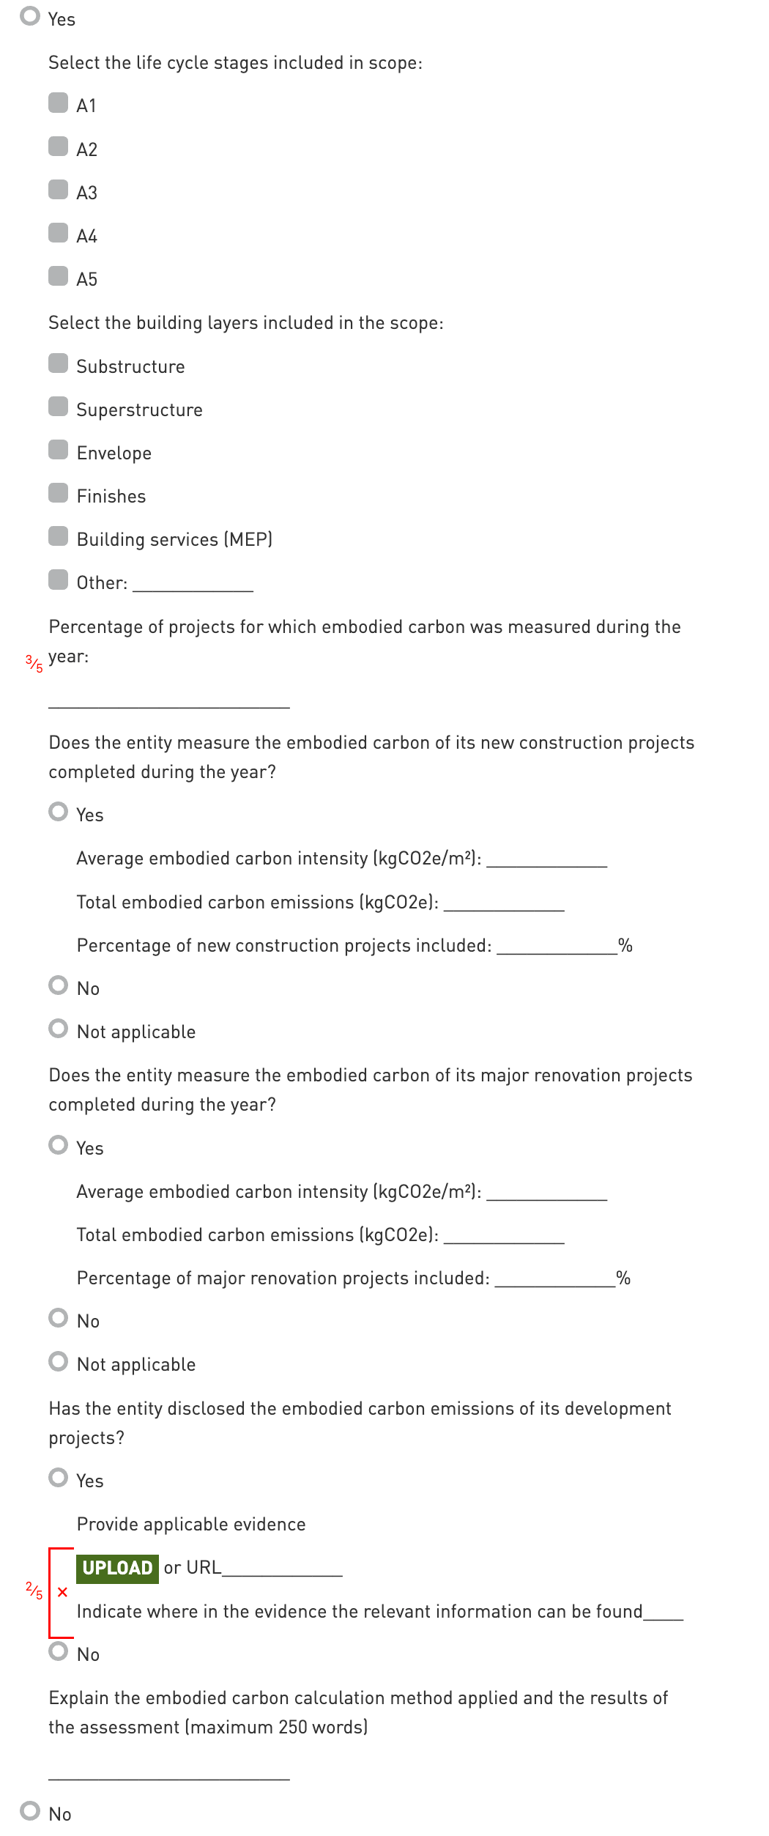Click new construction average carbon intensity field

click(546, 859)
